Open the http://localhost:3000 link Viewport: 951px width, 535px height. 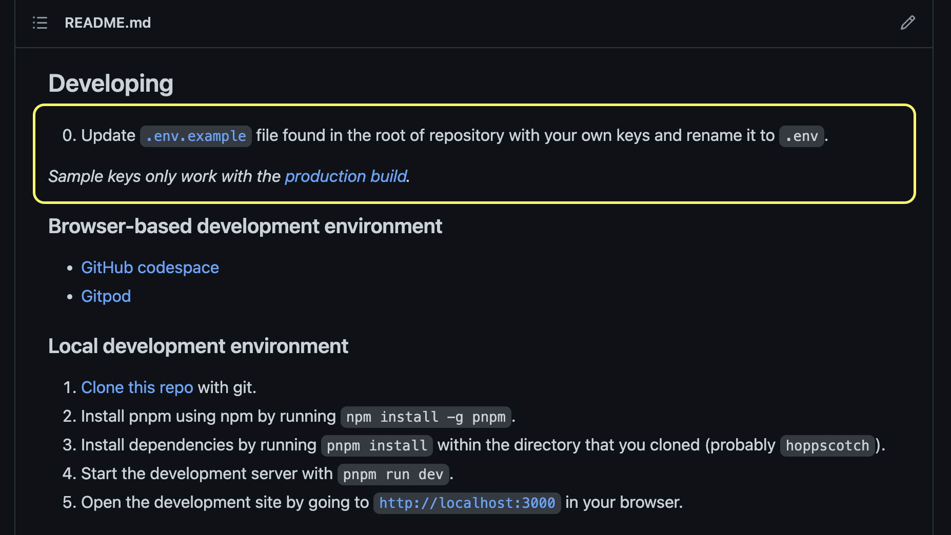tap(467, 503)
